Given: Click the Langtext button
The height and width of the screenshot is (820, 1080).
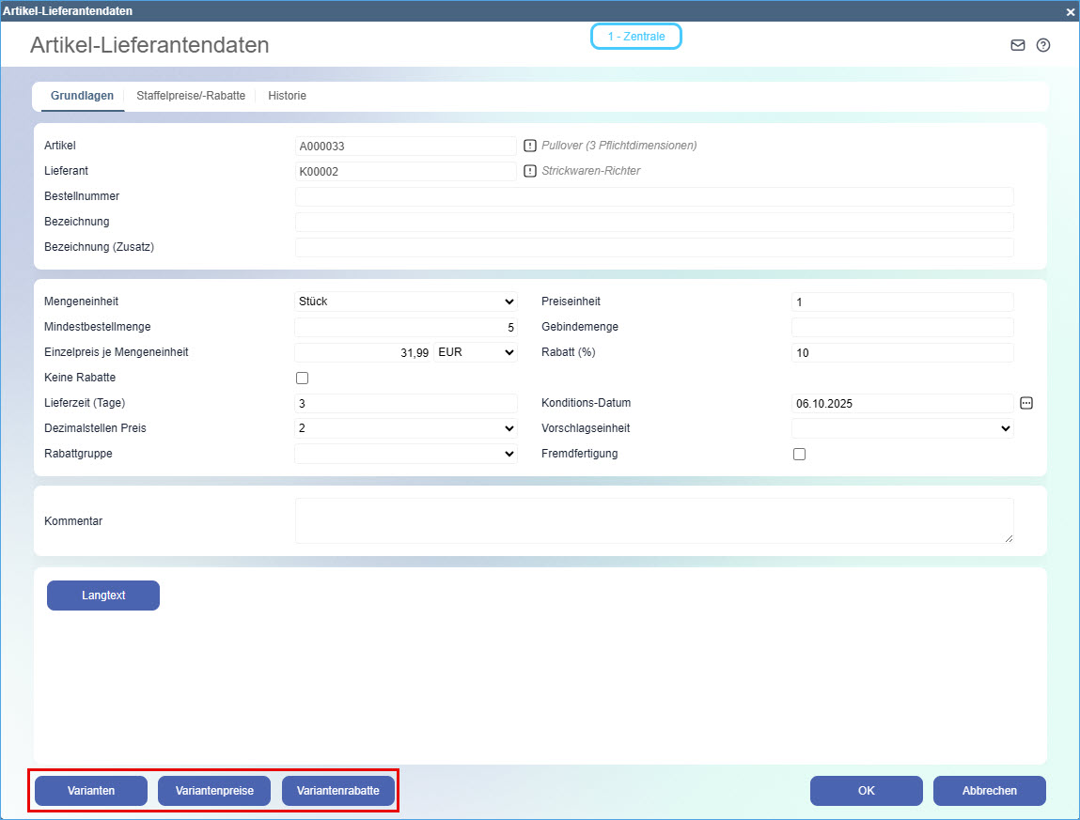Looking at the screenshot, I should (x=103, y=596).
